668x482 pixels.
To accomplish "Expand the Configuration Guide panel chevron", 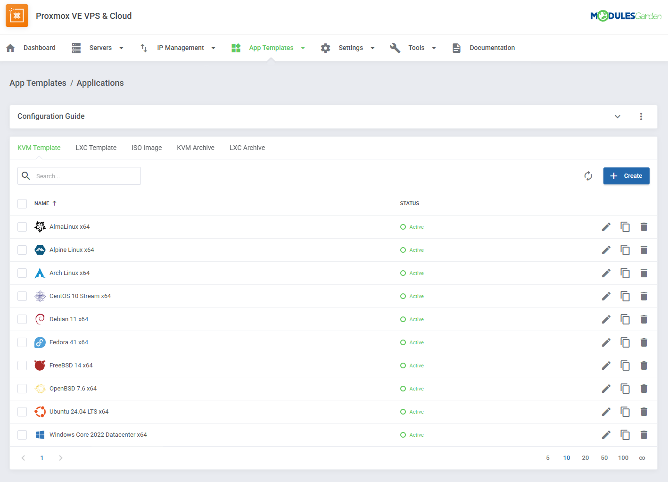I will click(618, 116).
